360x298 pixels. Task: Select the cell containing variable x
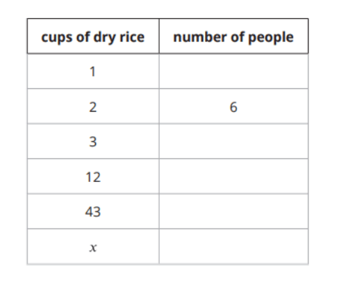click(x=93, y=247)
